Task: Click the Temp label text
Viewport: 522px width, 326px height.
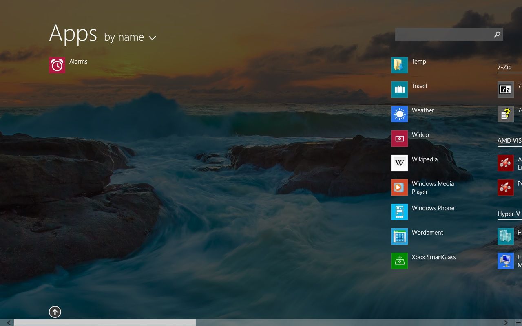Action: (x=419, y=62)
